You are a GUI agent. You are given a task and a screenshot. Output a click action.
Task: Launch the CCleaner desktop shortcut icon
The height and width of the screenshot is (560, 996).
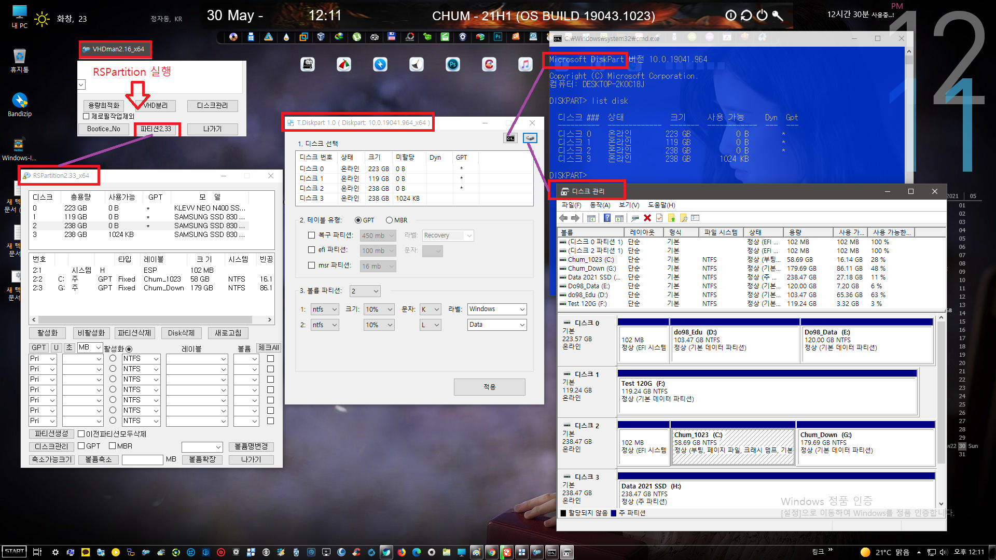pyautogui.click(x=489, y=64)
